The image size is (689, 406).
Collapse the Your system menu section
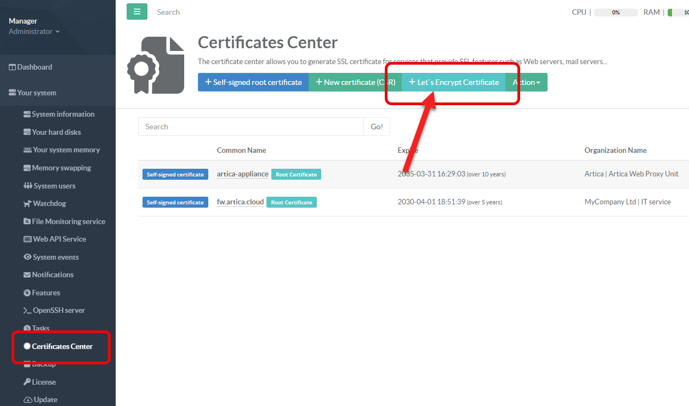click(36, 93)
